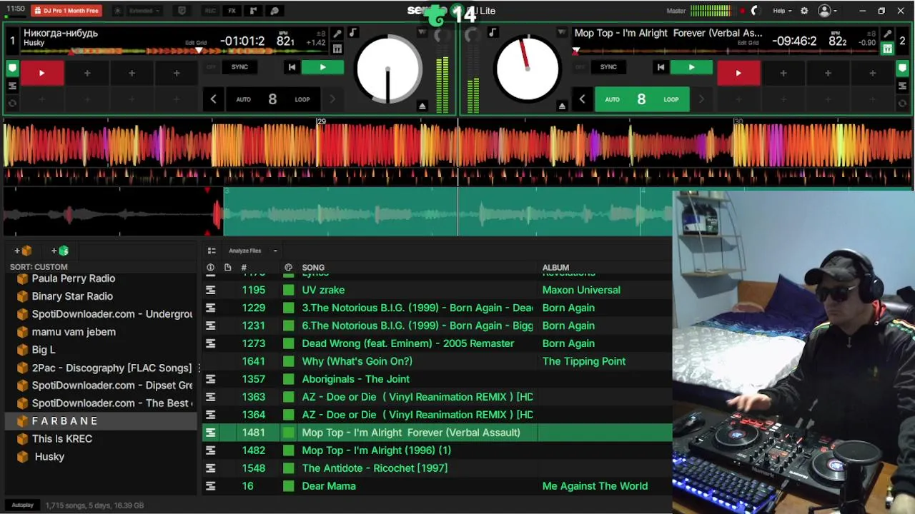This screenshot has height=514, width=915.
Task: Click green color swatch for UV zrake
Action: [288, 290]
